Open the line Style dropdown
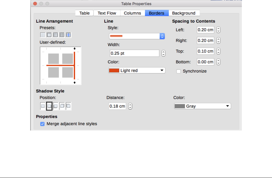 pos(137,36)
